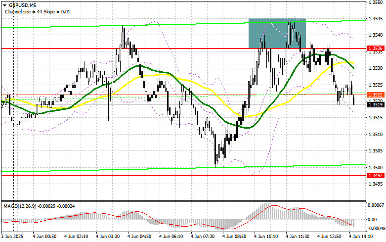Click the '4 Jun 14:10' time axis label

point(361,237)
